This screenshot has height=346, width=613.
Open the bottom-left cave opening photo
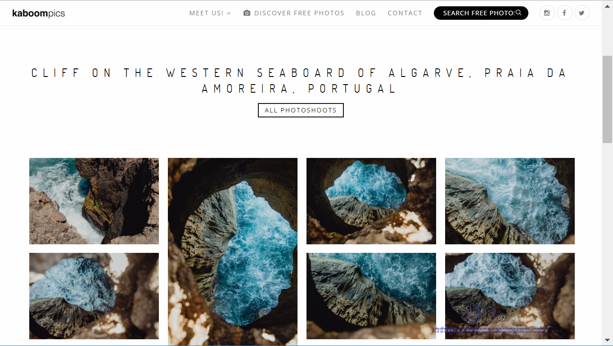pos(94,296)
